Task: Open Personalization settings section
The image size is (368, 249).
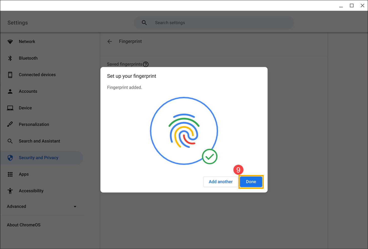Action: point(41,124)
